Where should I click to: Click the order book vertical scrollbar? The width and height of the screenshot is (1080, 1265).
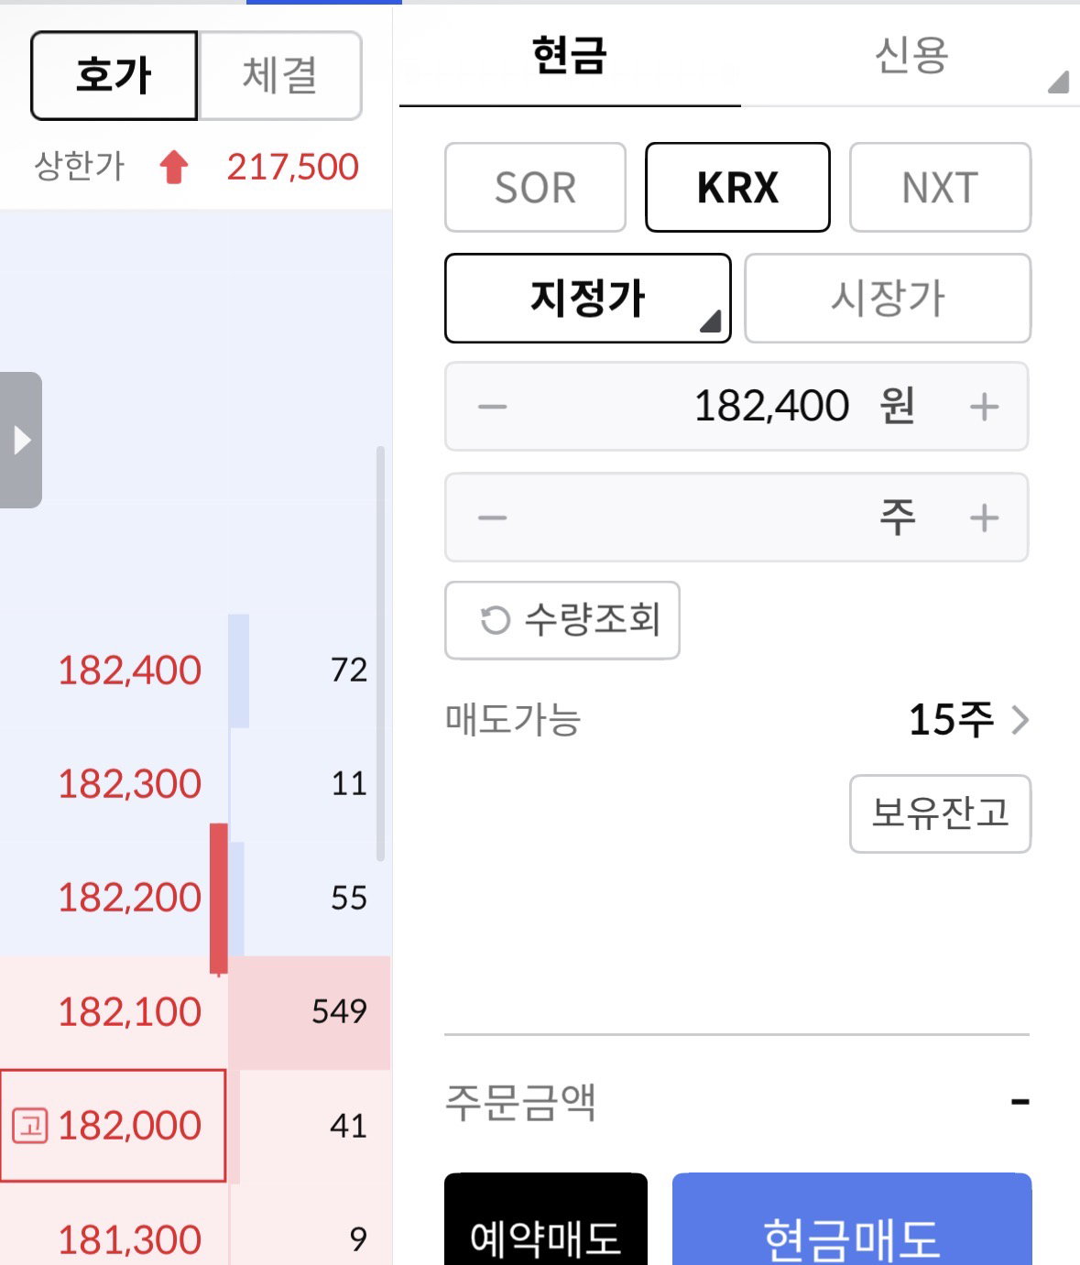[x=380, y=653]
